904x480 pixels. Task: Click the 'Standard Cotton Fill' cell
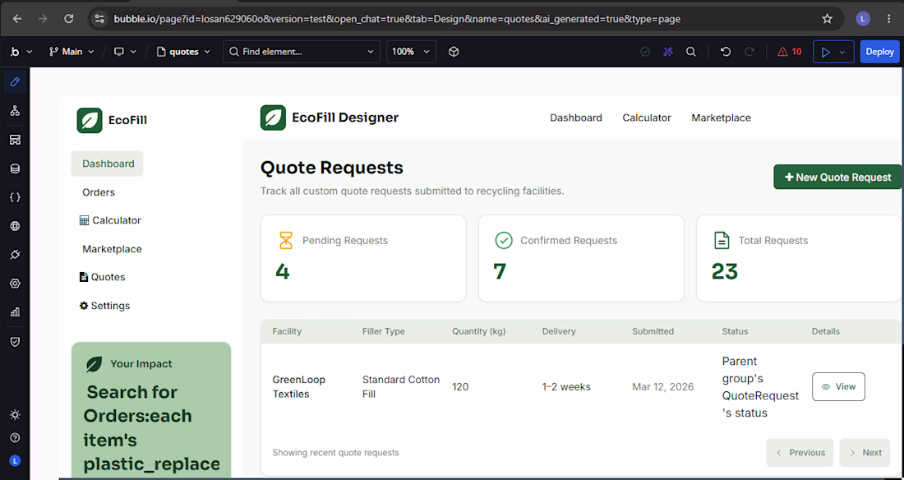click(401, 387)
